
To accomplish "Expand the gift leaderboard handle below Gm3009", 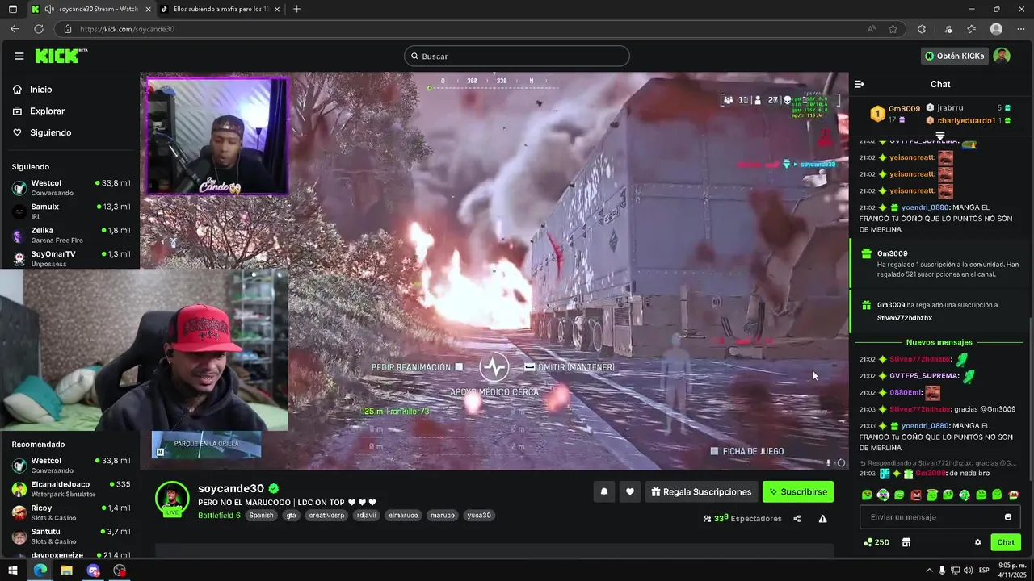I will pyautogui.click(x=940, y=136).
